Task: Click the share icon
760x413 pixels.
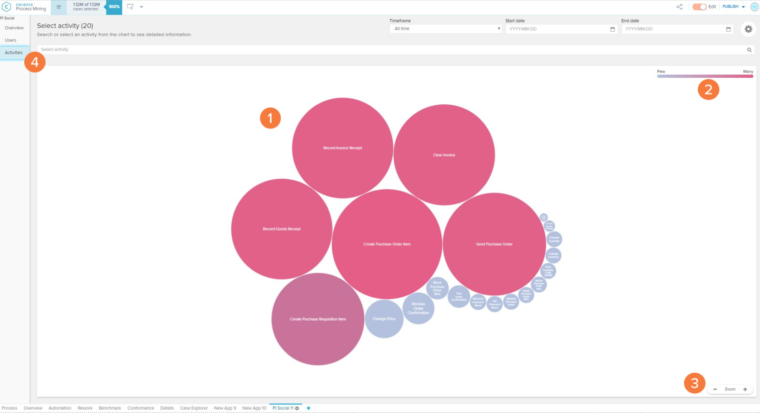Action: (679, 7)
